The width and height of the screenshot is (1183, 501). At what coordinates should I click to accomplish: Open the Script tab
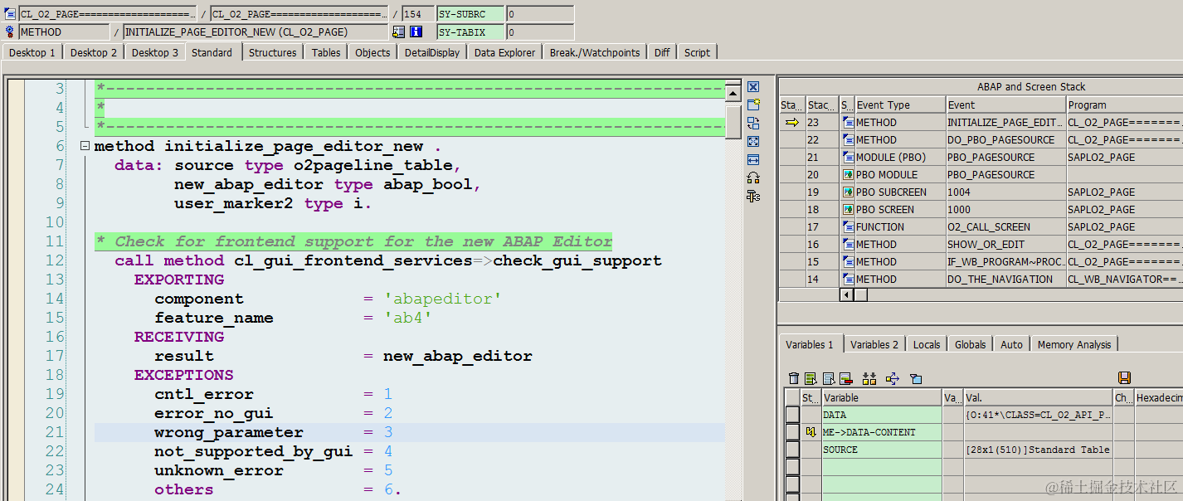697,52
